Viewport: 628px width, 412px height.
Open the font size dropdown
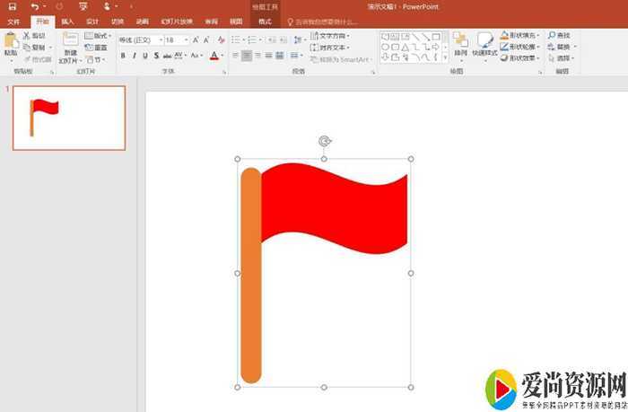[185, 40]
